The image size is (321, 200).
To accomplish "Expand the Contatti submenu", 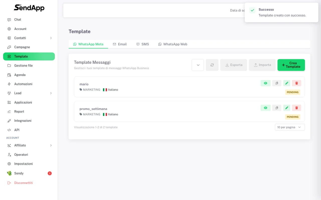I will pos(29,38).
